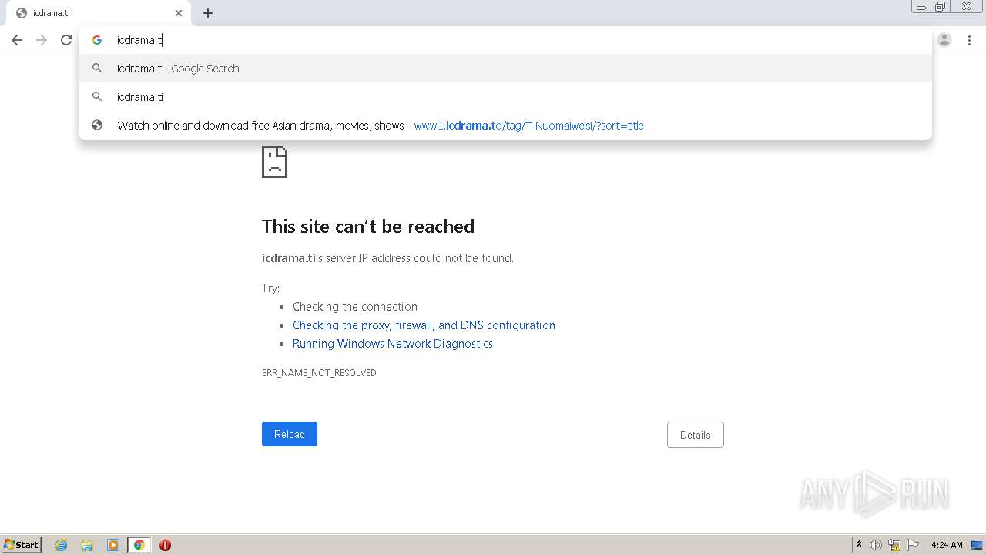The width and height of the screenshot is (986, 555).
Task: Reload the page with the toolbar refresh icon
Action: 66,40
